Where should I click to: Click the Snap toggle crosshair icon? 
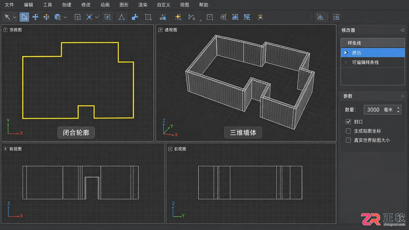89,17
